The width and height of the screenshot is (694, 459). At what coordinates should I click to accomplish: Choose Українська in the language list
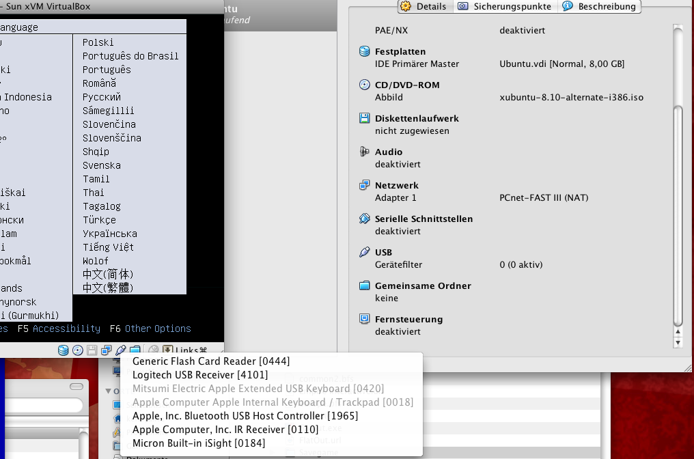pos(110,234)
